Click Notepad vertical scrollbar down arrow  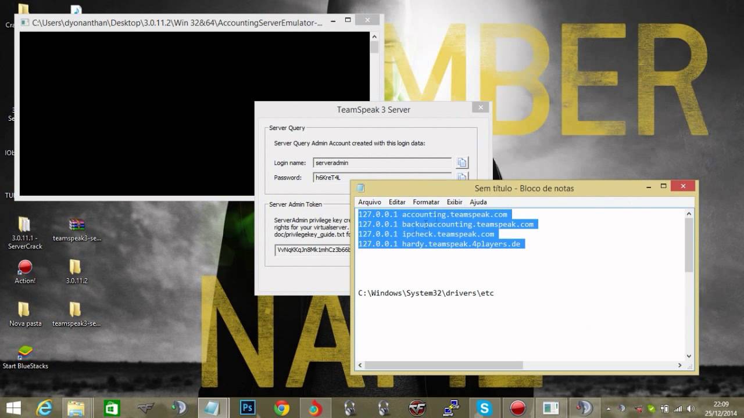(689, 356)
